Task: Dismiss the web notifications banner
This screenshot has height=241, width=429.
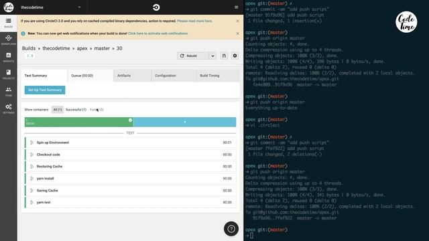Action: [237, 33]
